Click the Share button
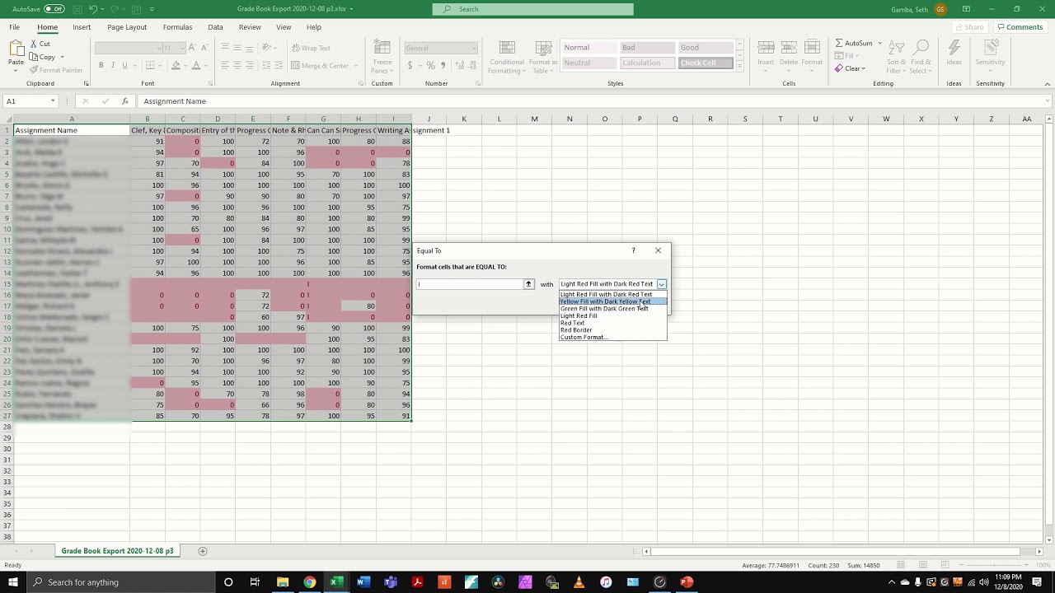This screenshot has width=1055, height=593. (969, 27)
